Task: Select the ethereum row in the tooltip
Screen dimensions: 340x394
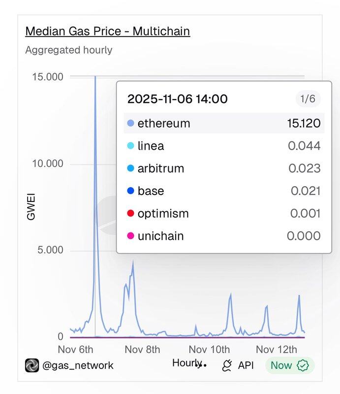Action: pyautogui.click(x=224, y=123)
